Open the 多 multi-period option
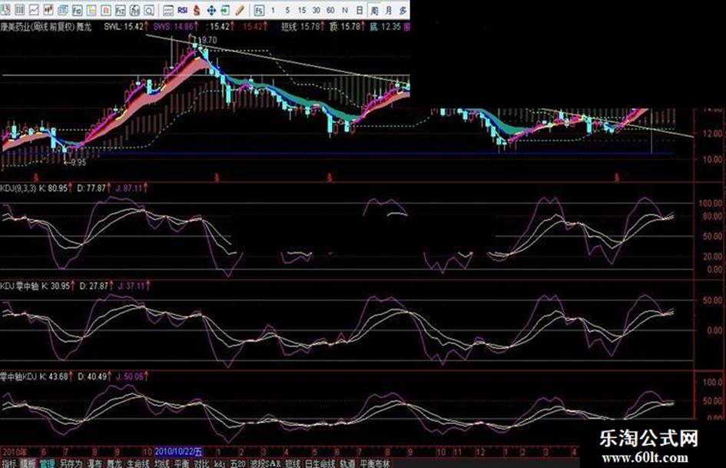726x468 pixels. tap(402, 10)
